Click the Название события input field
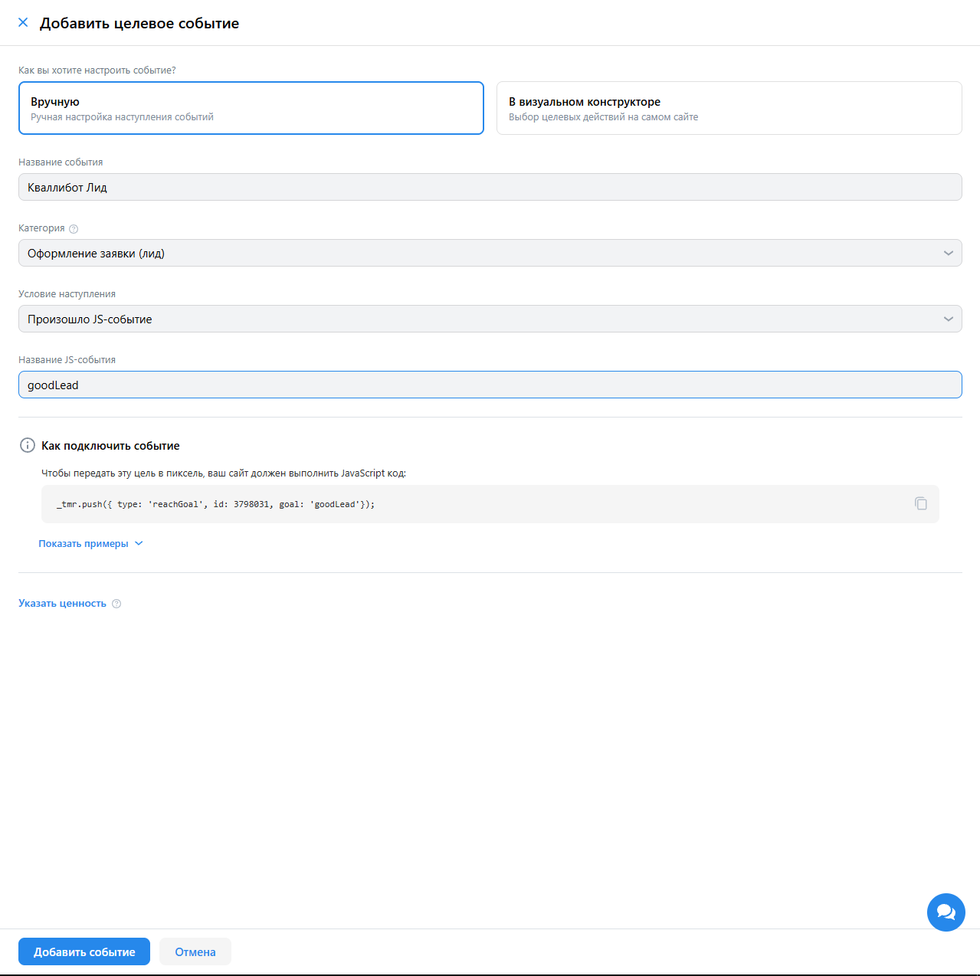980x976 pixels. [490, 187]
